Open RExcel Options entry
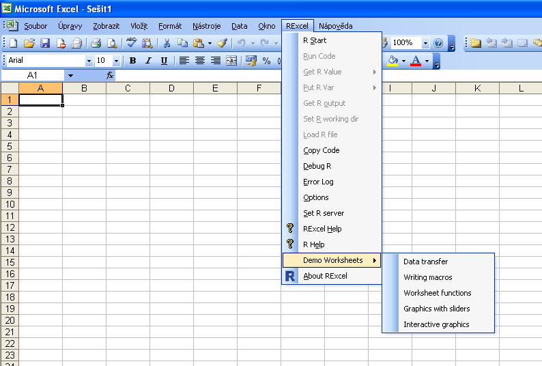The width and height of the screenshot is (542, 366). tap(332, 197)
